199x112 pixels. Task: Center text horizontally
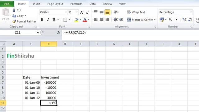tap(101, 20)
